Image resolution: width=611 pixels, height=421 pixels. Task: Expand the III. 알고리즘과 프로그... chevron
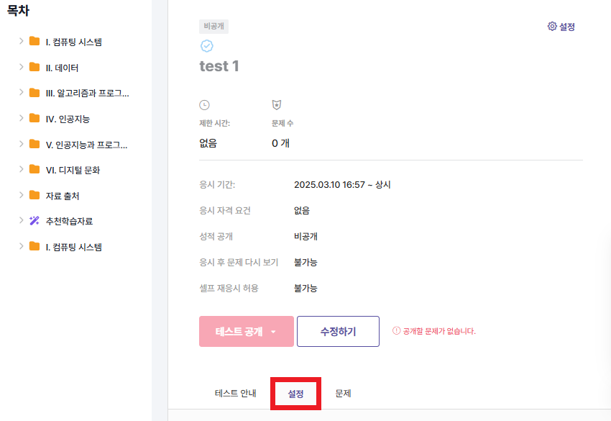(21, 92)
